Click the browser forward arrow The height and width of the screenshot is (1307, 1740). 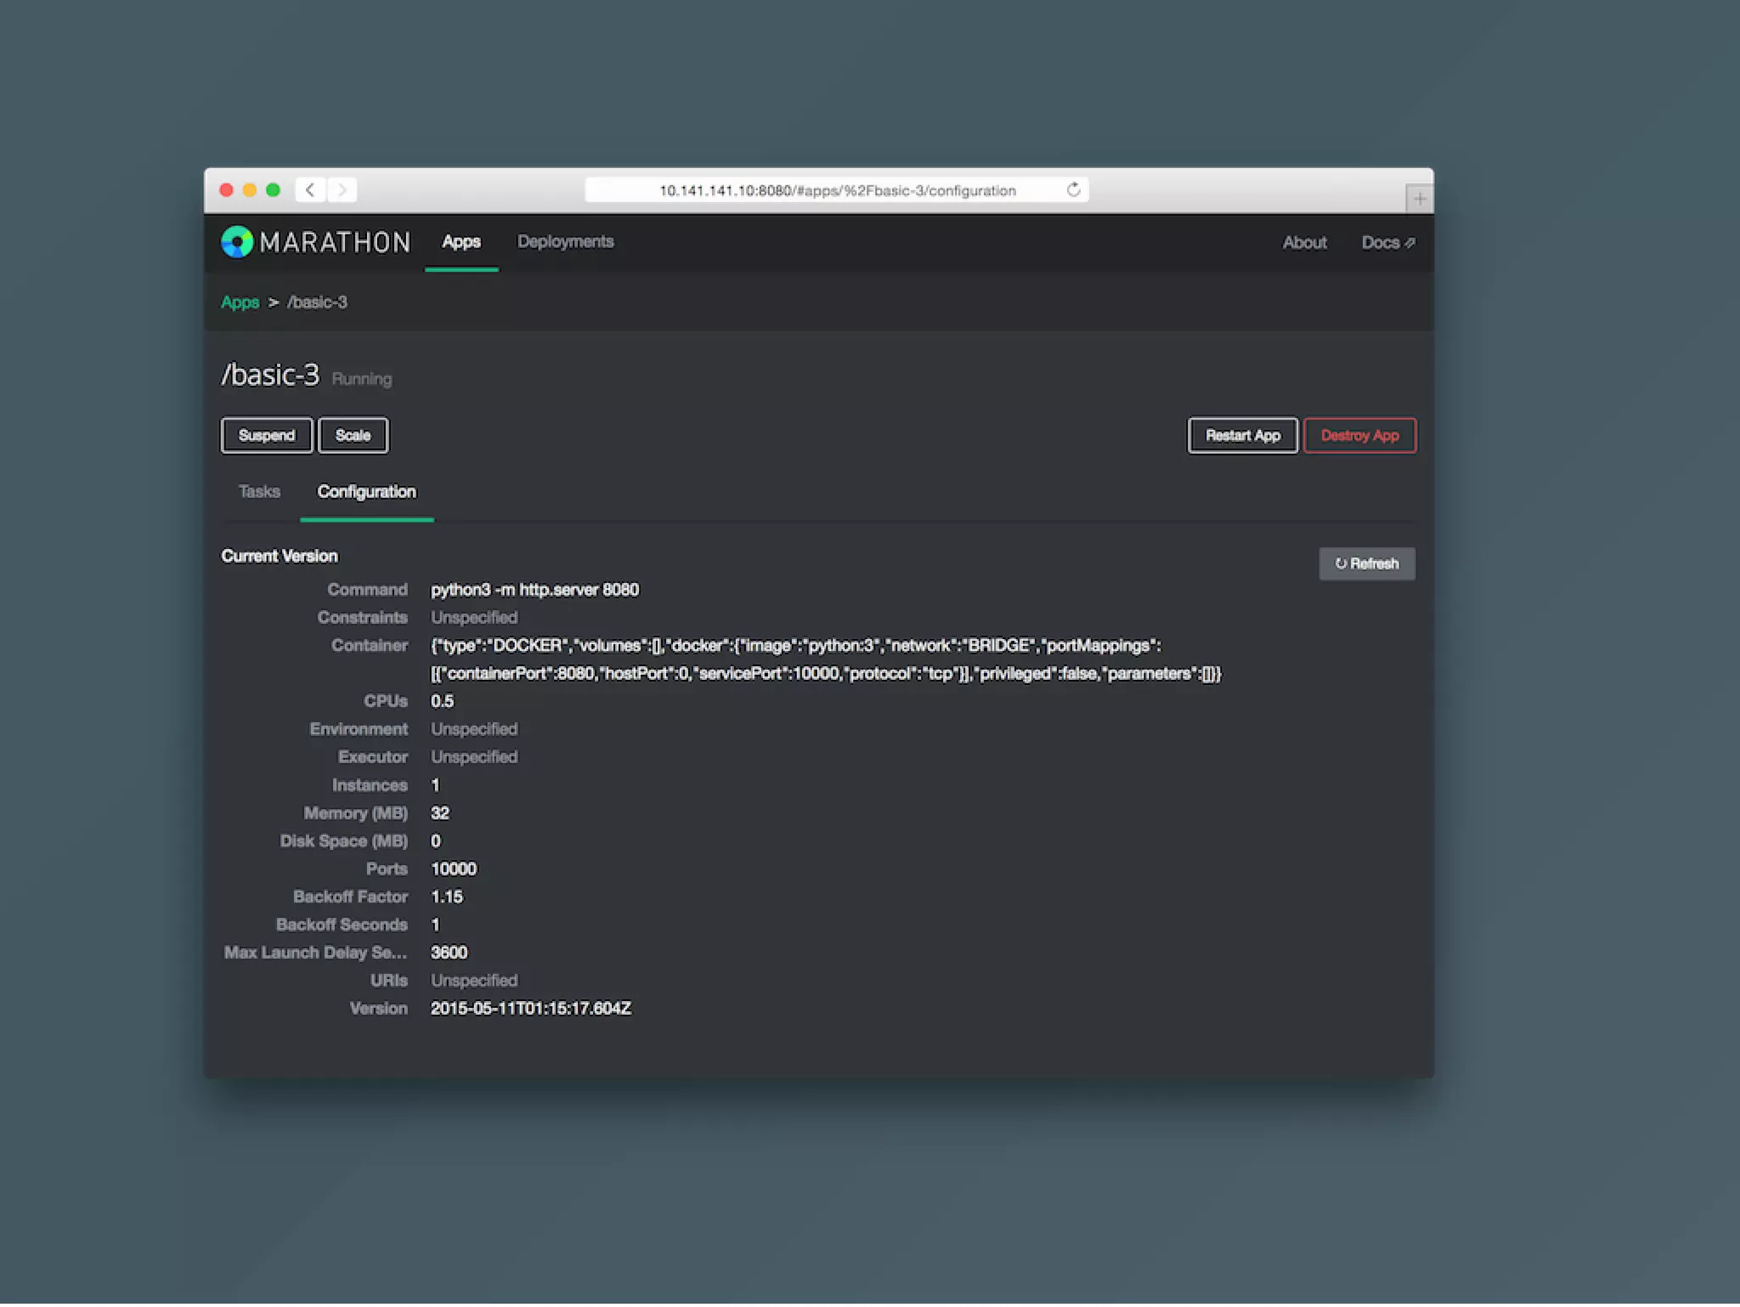click(342, 190)
